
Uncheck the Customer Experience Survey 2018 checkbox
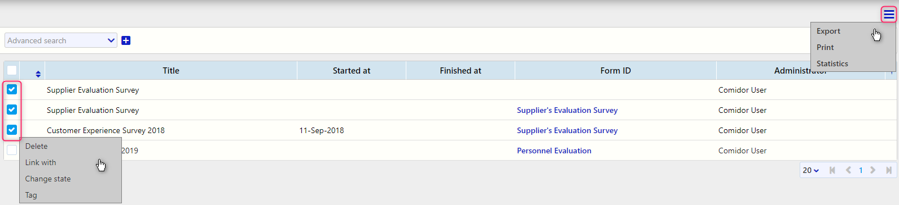pos(12,130)
